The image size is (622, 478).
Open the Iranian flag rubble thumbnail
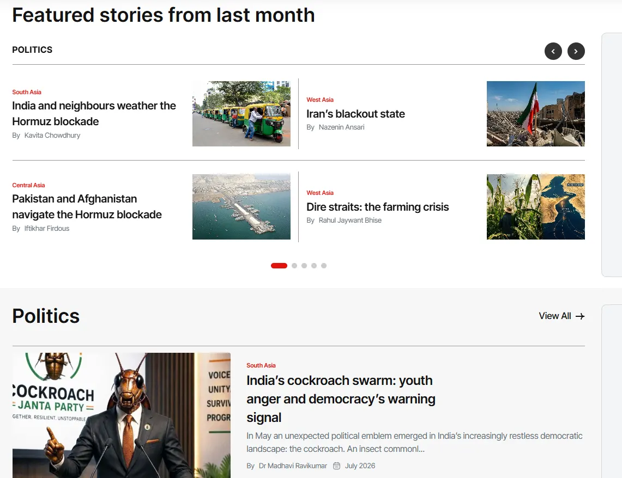tap(535, 114)
